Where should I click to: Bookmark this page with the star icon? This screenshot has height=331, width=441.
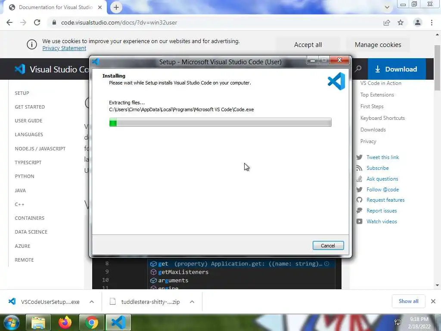coord(401,22)
